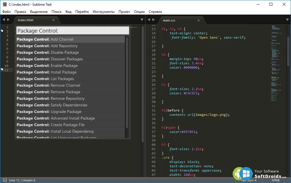The width and height of the screenshot is (291, 183).
Task: Close the main.css tab
Action: [198, 20]
